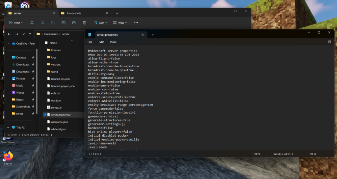The width and height of the screenshot is (337, 179).
Task: Switch to Screenshots tab in Explorer
Action: pos(74,13)
